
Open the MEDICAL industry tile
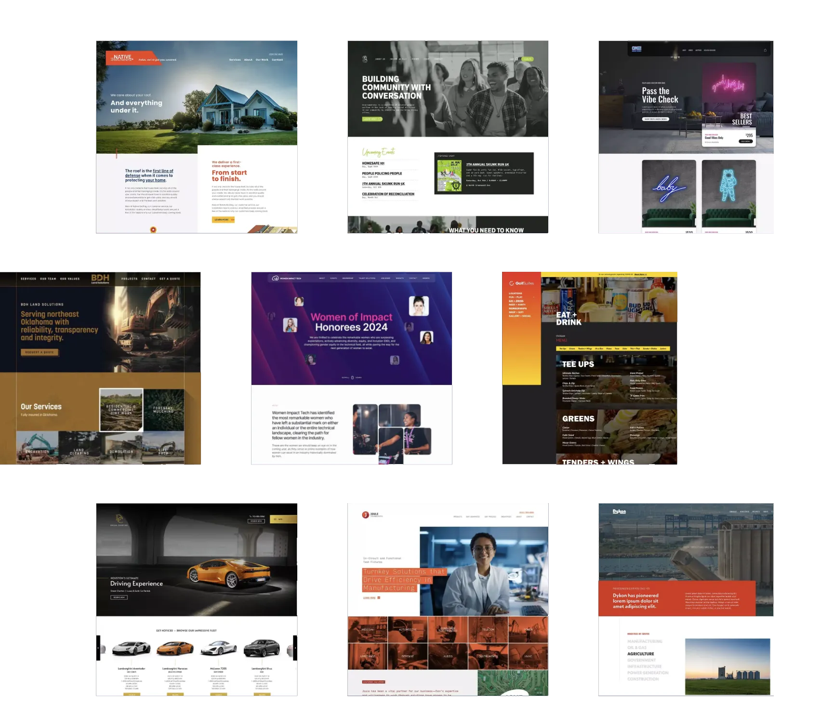pos(368,629)
